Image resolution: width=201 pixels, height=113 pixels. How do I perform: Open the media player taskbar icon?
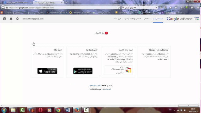[49, 110]
